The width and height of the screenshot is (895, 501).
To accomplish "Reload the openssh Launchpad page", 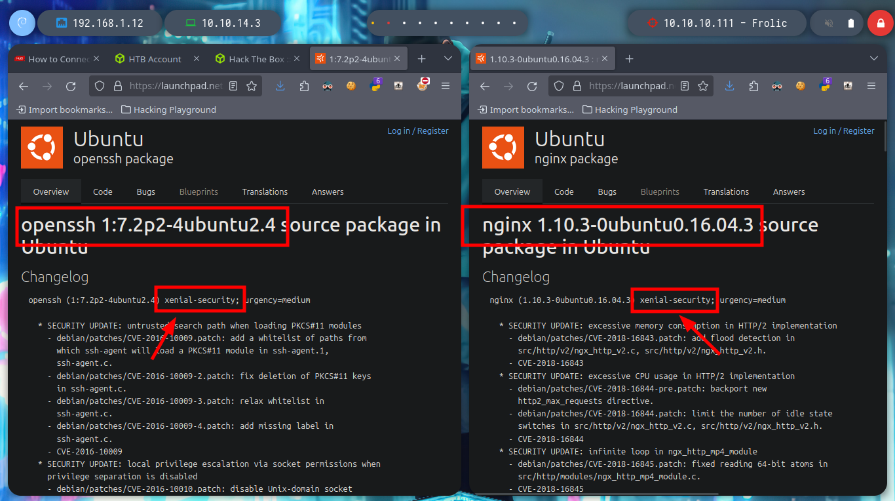I will pos(71,86).
